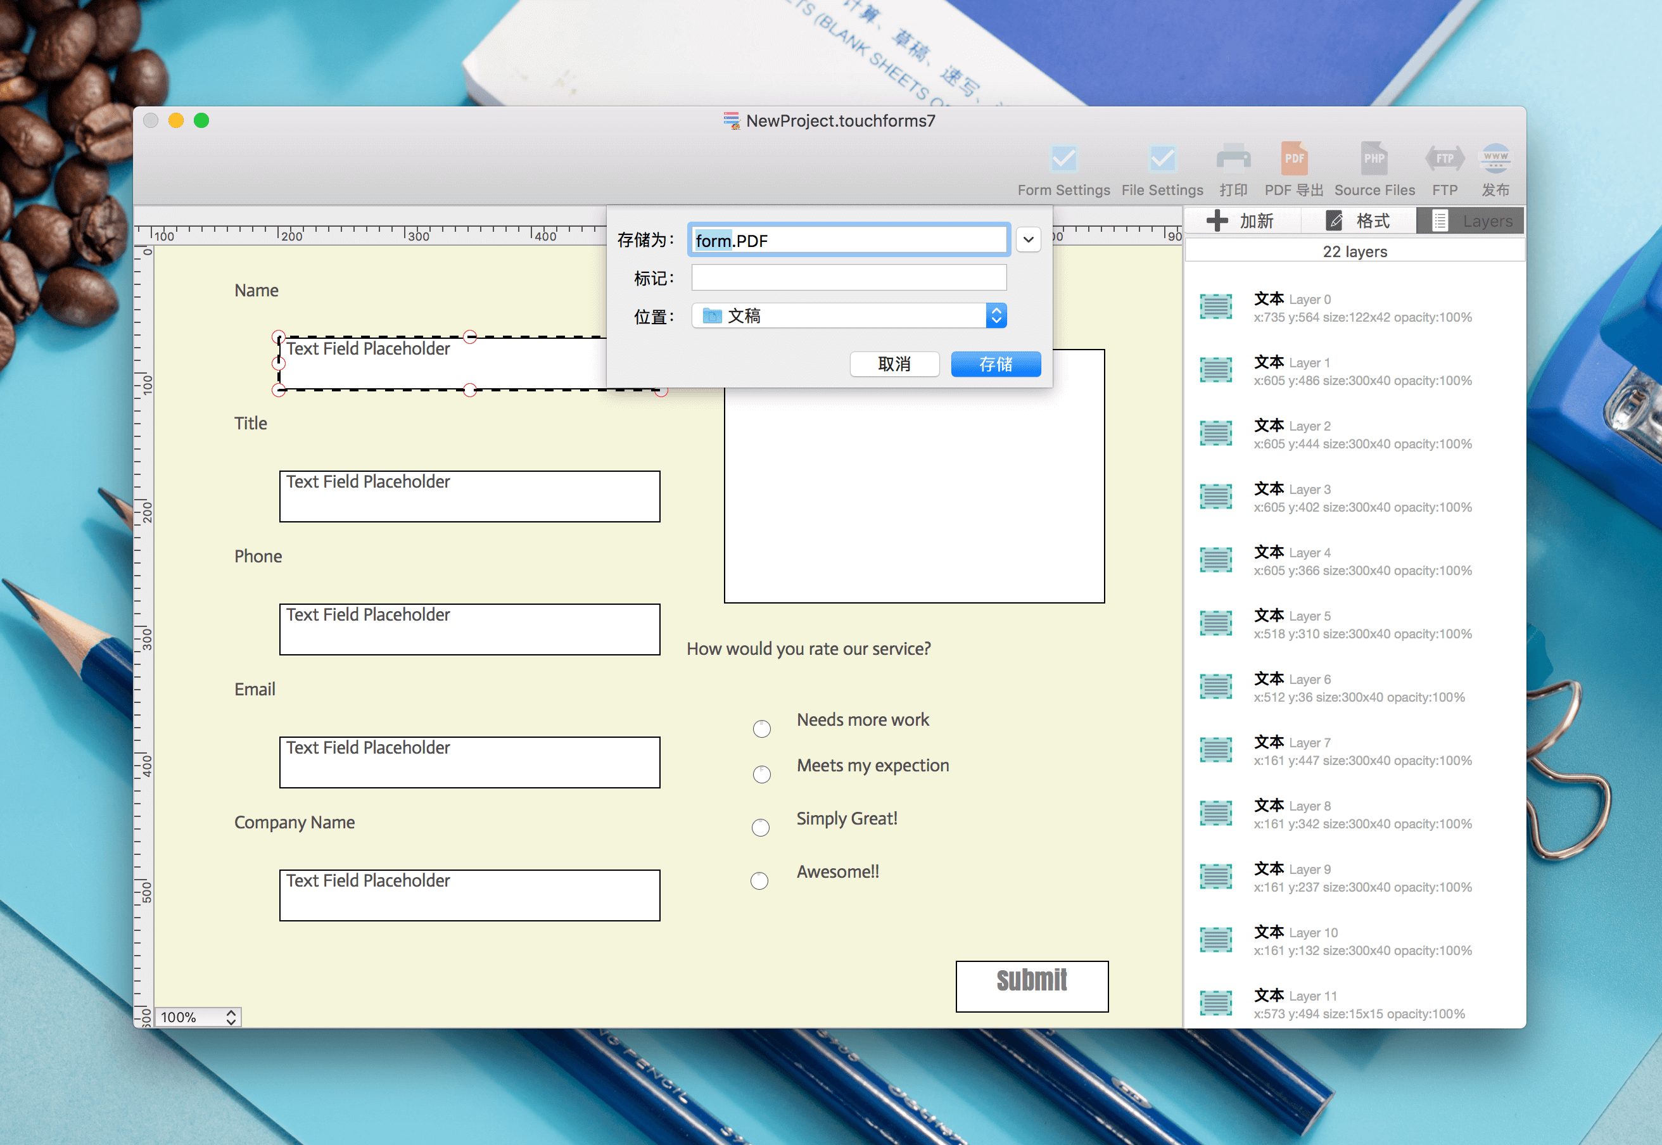Image resolution: width=1662 pixels, height=1145 pixels.
Task: Select the 'Simply Great!' radio button
Action: tap(760, 828)
